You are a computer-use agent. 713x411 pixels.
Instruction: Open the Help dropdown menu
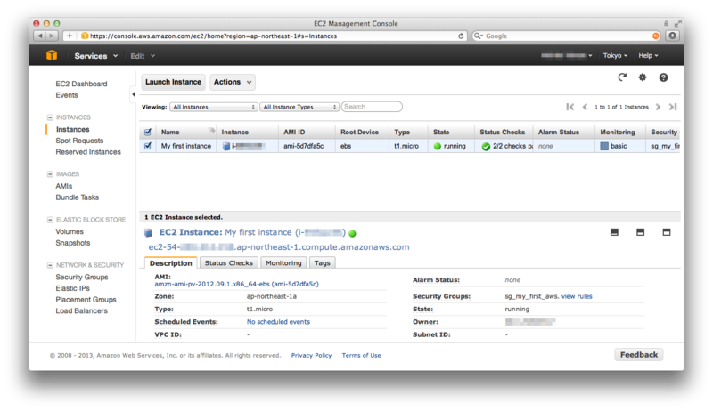coord(648,55)
